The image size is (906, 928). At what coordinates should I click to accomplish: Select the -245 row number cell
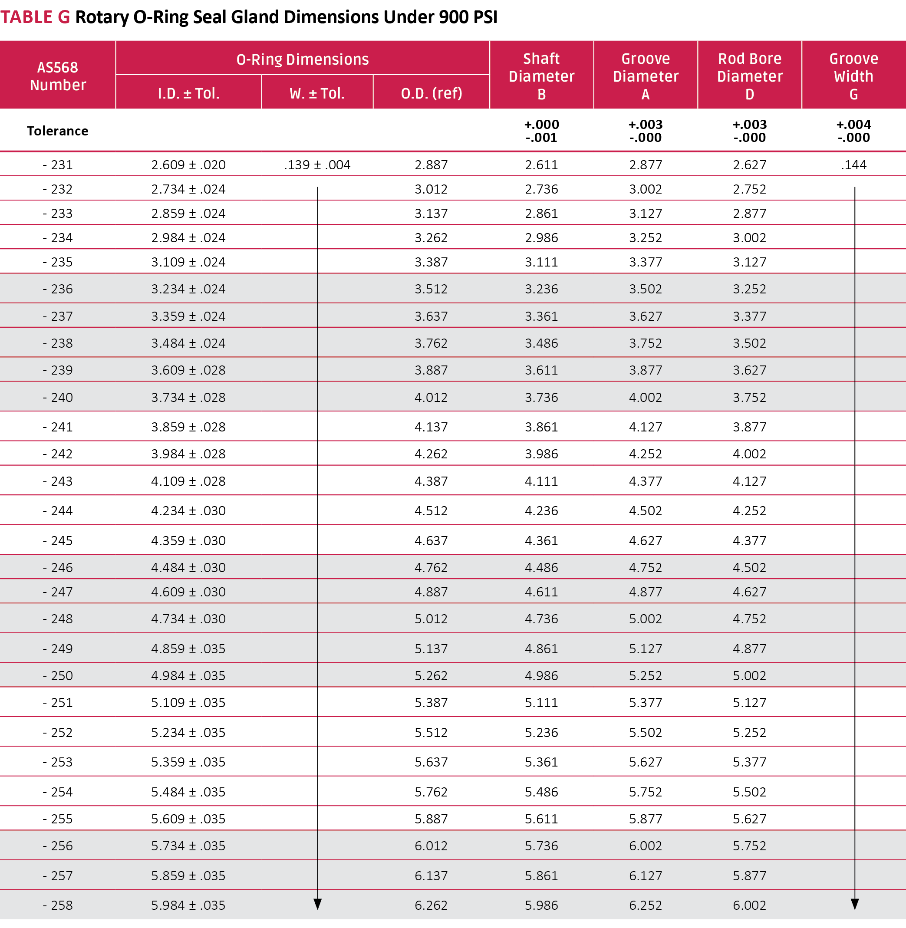click(x=58, y=541)
